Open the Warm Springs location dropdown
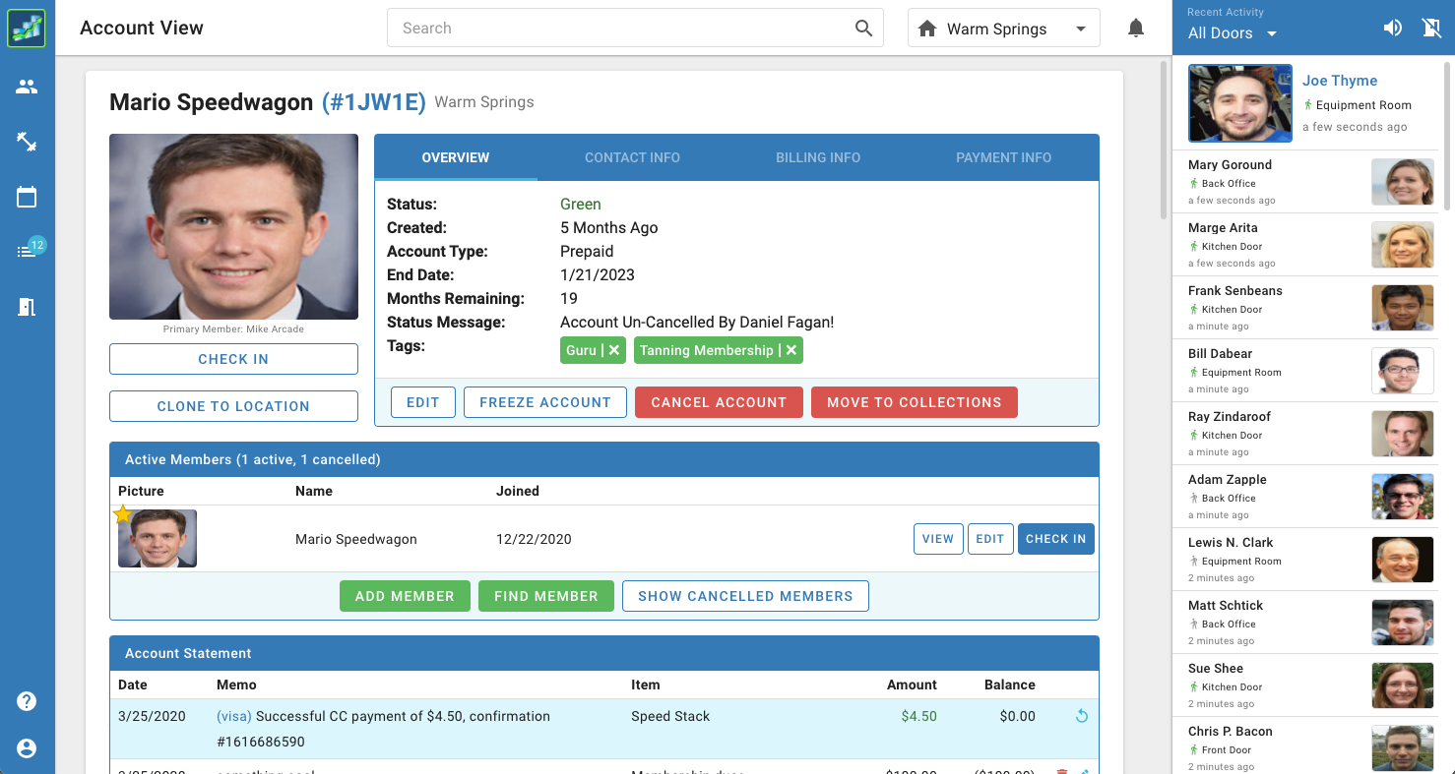 coord(1003,28)
